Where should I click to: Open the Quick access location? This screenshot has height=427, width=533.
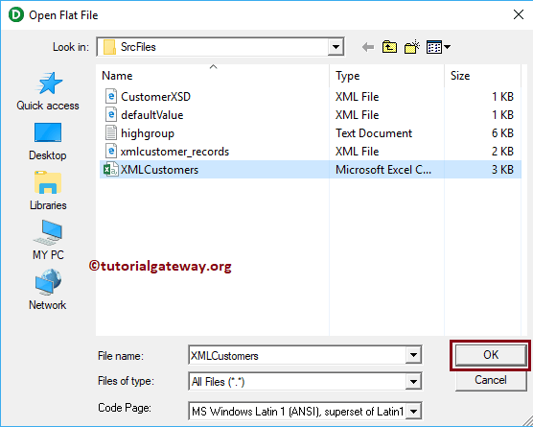(x=48, y=91)
